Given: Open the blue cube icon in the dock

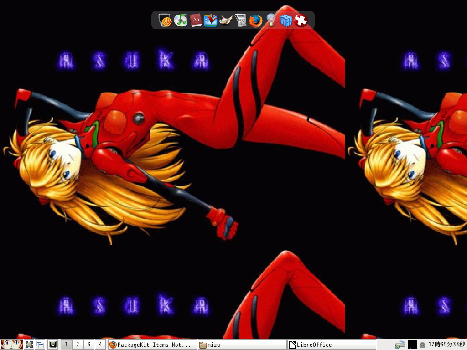Looking at the screenshot, I should tap(286, 21).
